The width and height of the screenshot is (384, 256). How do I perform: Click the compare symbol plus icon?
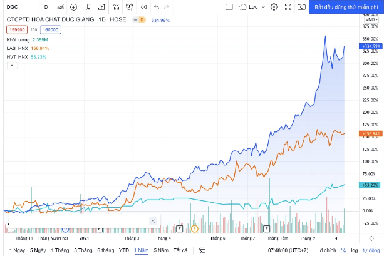(74, 7)
